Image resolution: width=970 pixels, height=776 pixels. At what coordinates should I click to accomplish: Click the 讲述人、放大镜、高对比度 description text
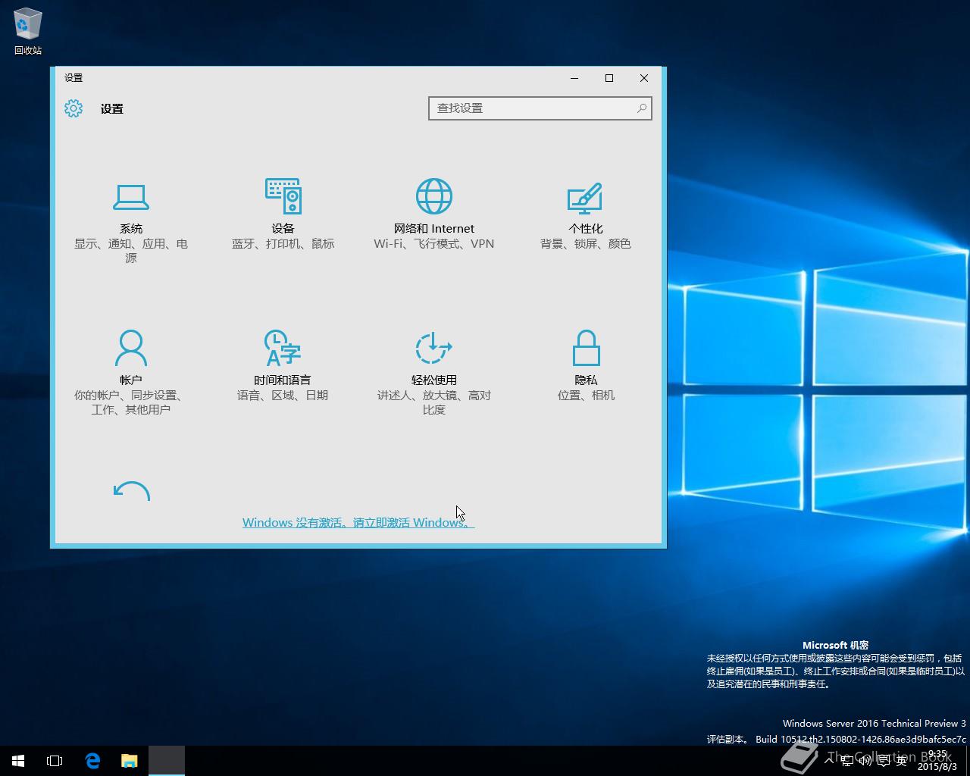coord(433,402)
